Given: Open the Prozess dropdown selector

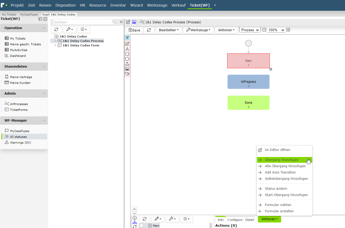Looking at the screenshot, I should [250, 30].
